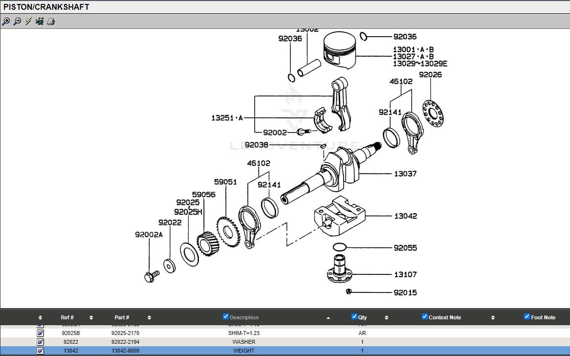Image resolution: width=570 pixels, height=356 pixels.
Task: Sort using arrows right of Part #
Action: [149, 318]
